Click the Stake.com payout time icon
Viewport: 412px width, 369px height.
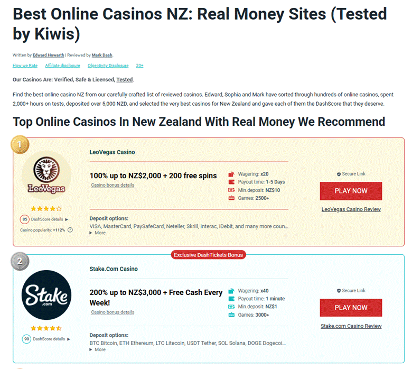[231, 299]
